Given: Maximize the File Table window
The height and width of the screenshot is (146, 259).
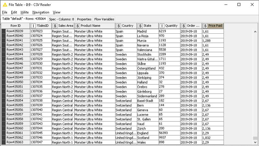Looking at the screenshot, I should pyautogui.click(x=239, y=5).
